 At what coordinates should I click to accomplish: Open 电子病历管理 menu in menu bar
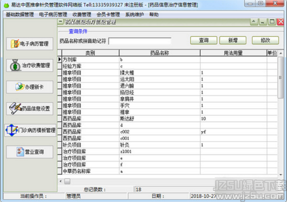(53, 15)
